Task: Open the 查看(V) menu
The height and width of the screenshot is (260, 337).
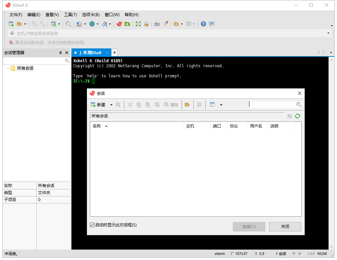Action: pos(52,15)
